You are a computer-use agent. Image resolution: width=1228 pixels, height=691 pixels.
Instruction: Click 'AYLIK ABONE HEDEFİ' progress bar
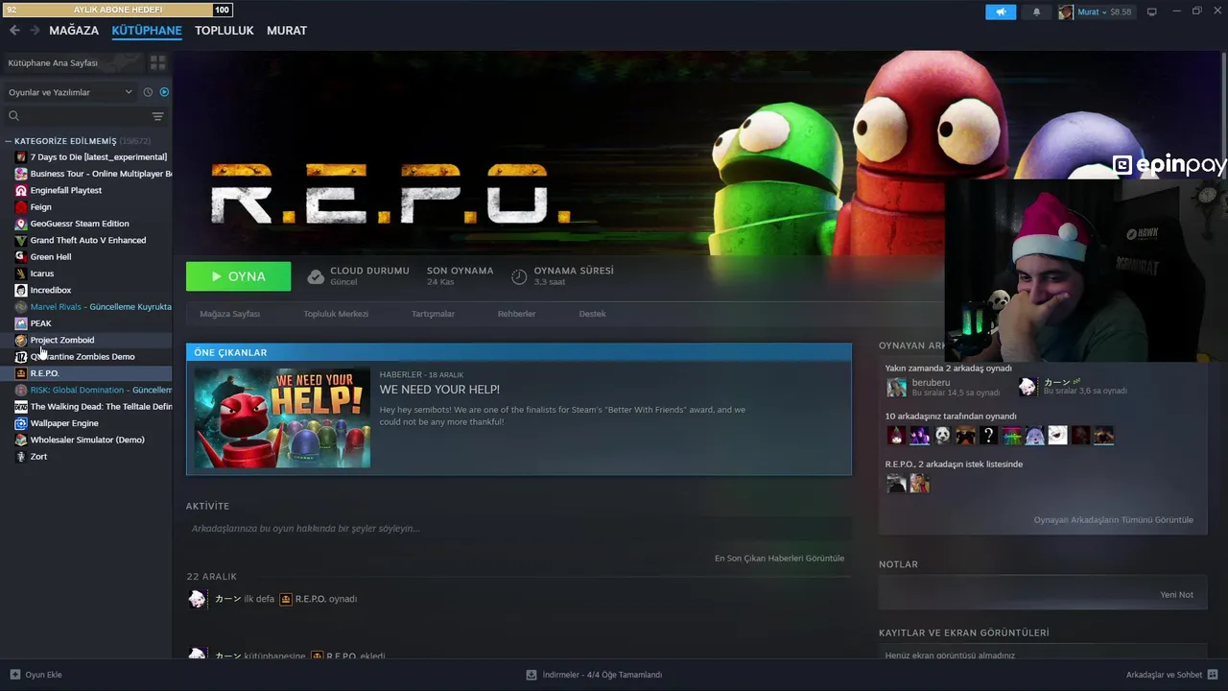click(x=119, y=10)
